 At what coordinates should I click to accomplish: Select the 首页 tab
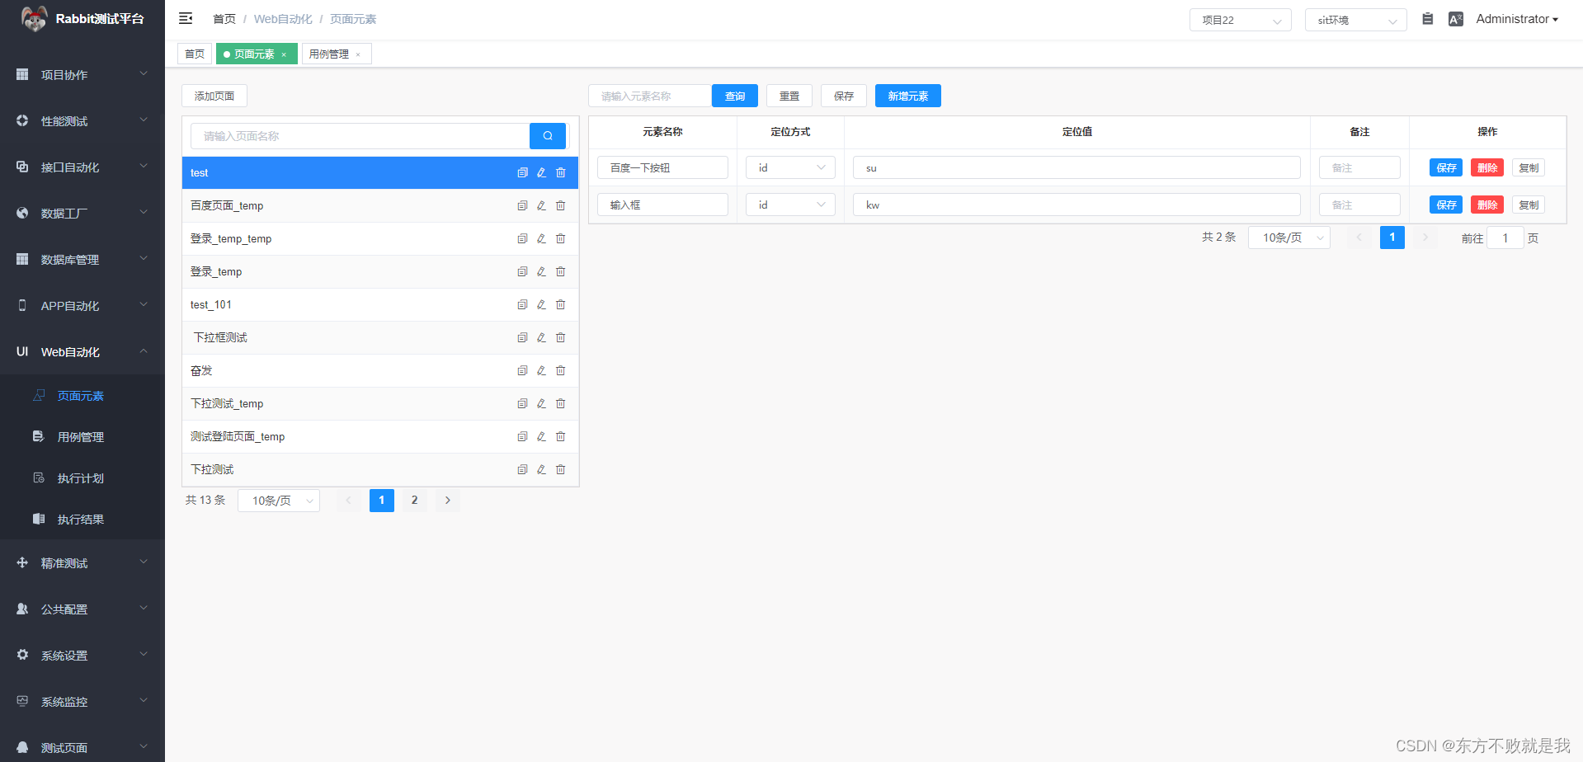pyautogui.click(x=195, y=54)
